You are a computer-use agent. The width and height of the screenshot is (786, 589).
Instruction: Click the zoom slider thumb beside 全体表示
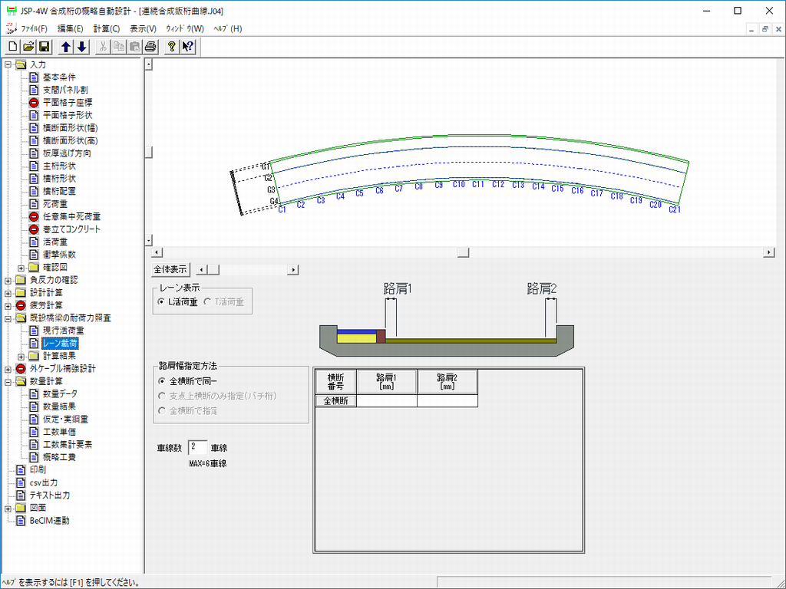coord(214,269)
